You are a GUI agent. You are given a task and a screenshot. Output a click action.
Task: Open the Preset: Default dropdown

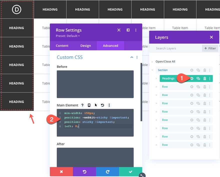pyautogui.click(x=68, y=36)
